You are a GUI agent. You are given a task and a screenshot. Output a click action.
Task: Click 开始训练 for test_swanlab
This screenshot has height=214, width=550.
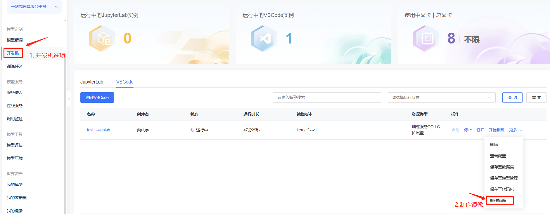[497, 130]
